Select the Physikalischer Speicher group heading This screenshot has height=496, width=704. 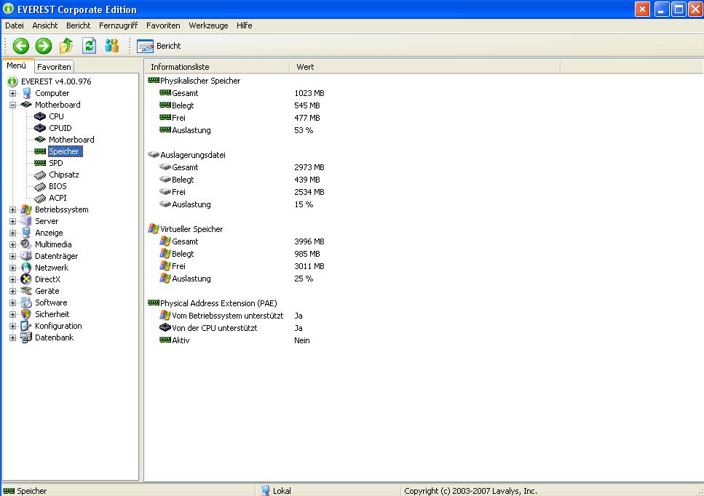[199, 81]
